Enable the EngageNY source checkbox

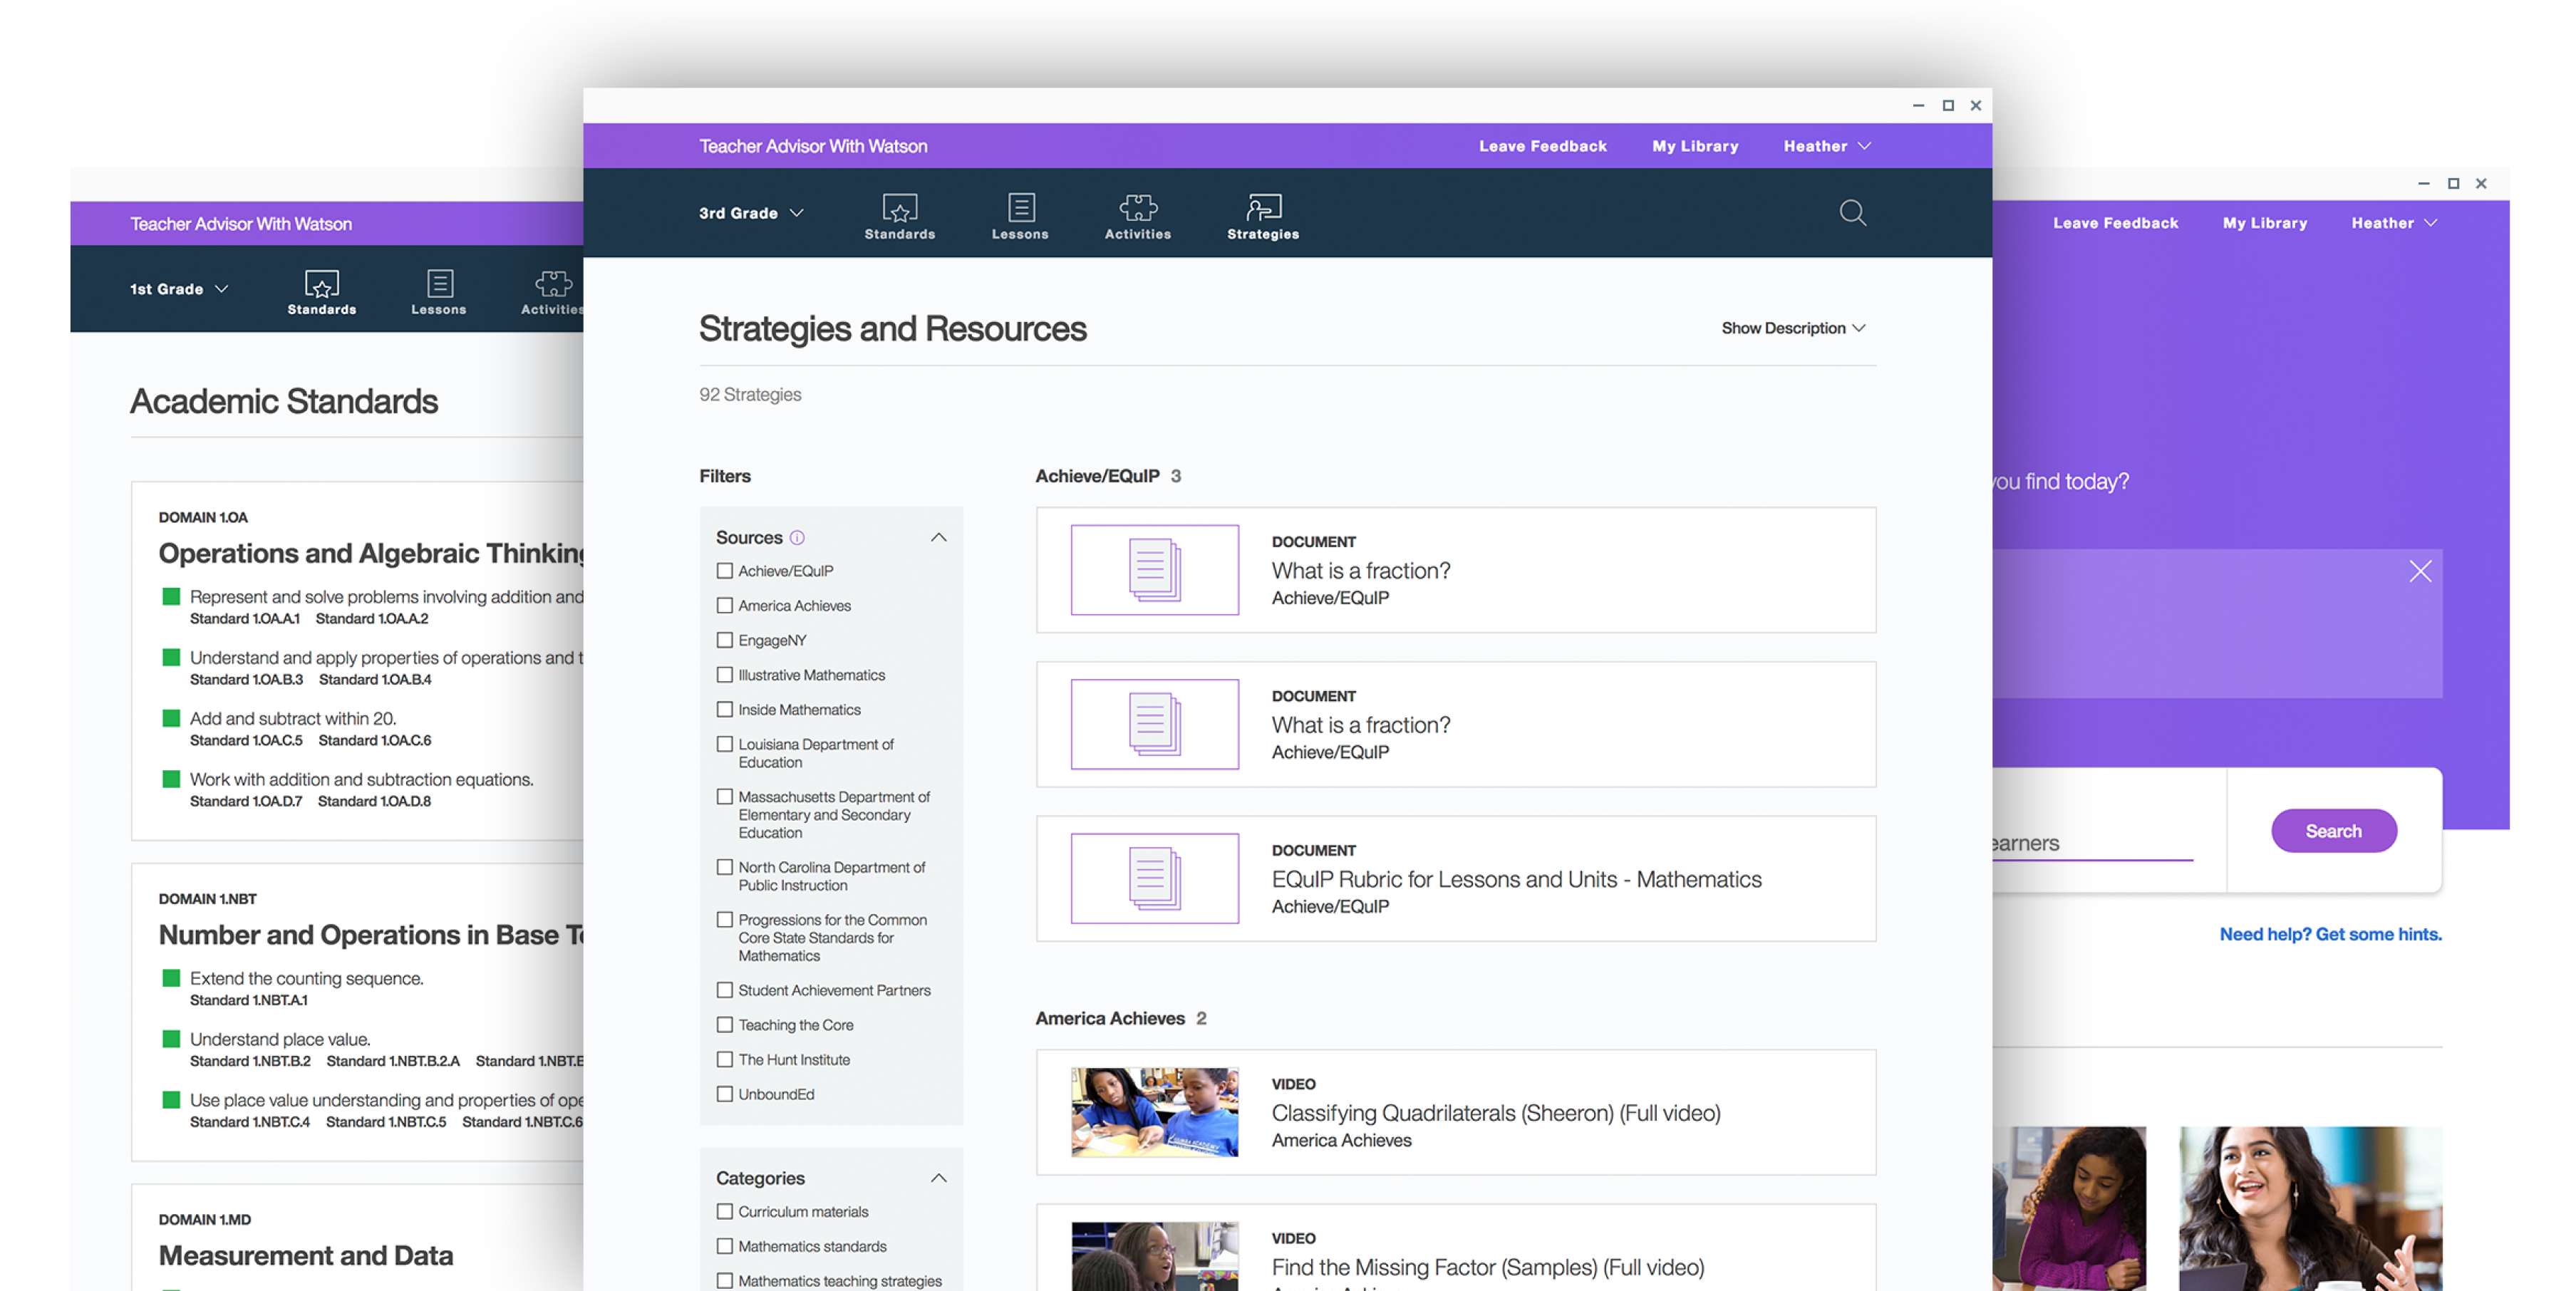(x=725, y=640)
